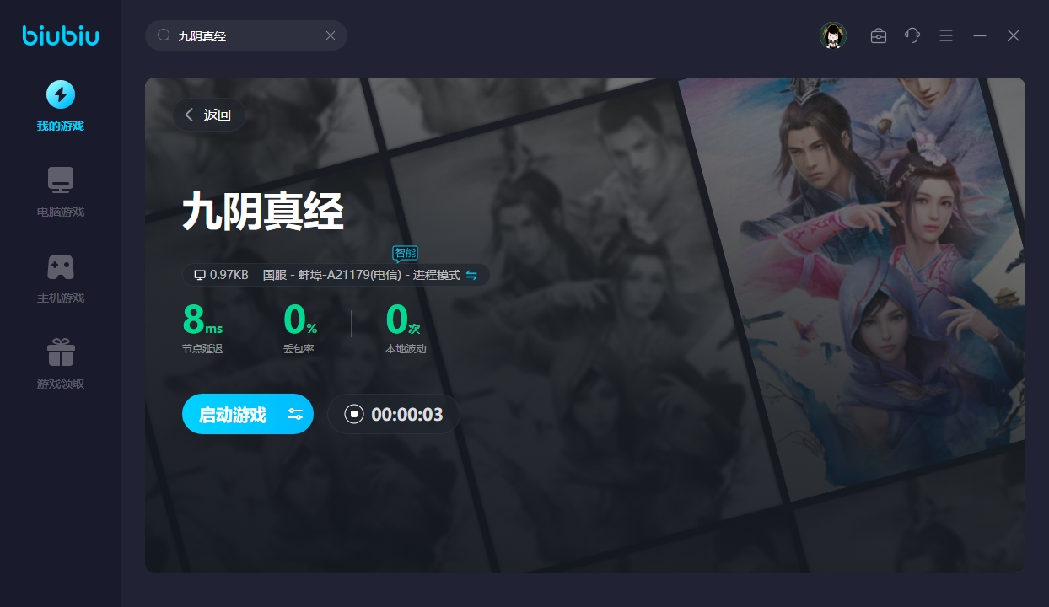Open launch settings sliders icon

pos(295,414)
